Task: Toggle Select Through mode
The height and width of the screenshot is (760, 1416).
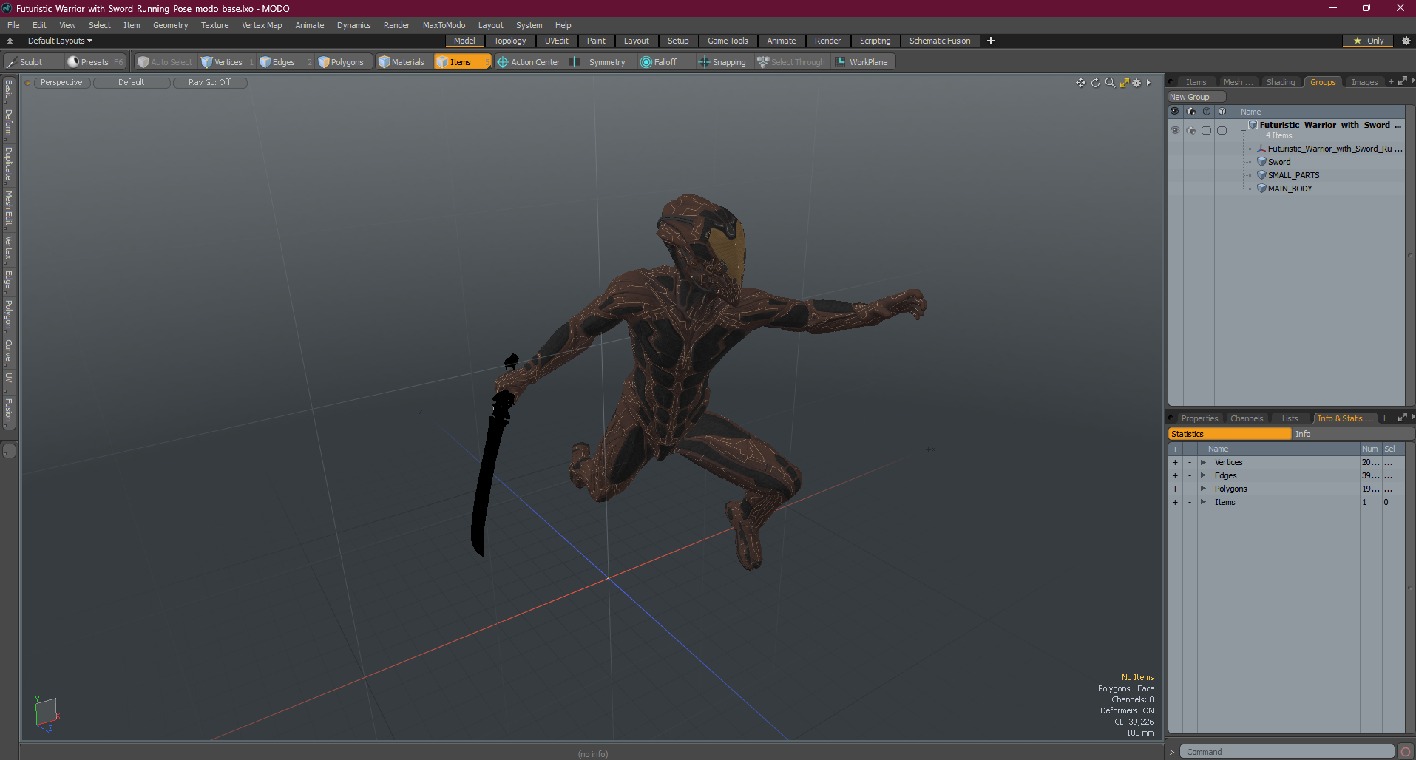Action: pyautogui.click(x=791, y=62)
